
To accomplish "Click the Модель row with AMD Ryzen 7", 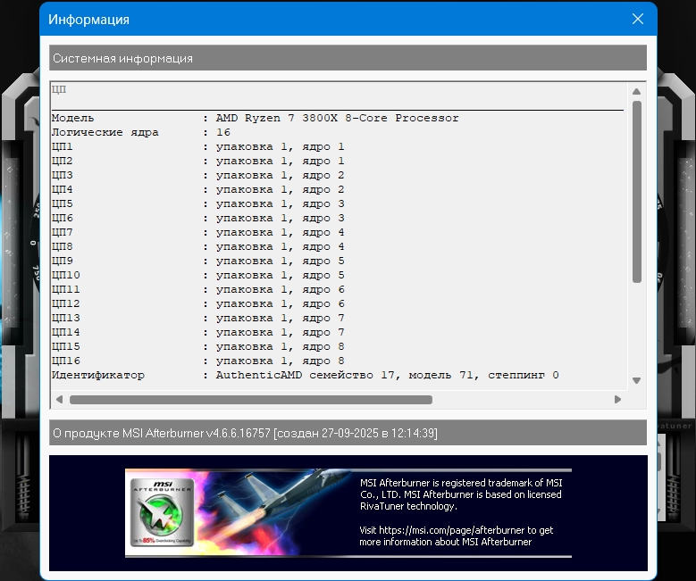I will coord(256,118).
